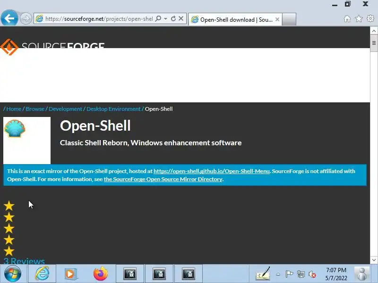Click the page scrollbar up arrow

tap(374, 31)
